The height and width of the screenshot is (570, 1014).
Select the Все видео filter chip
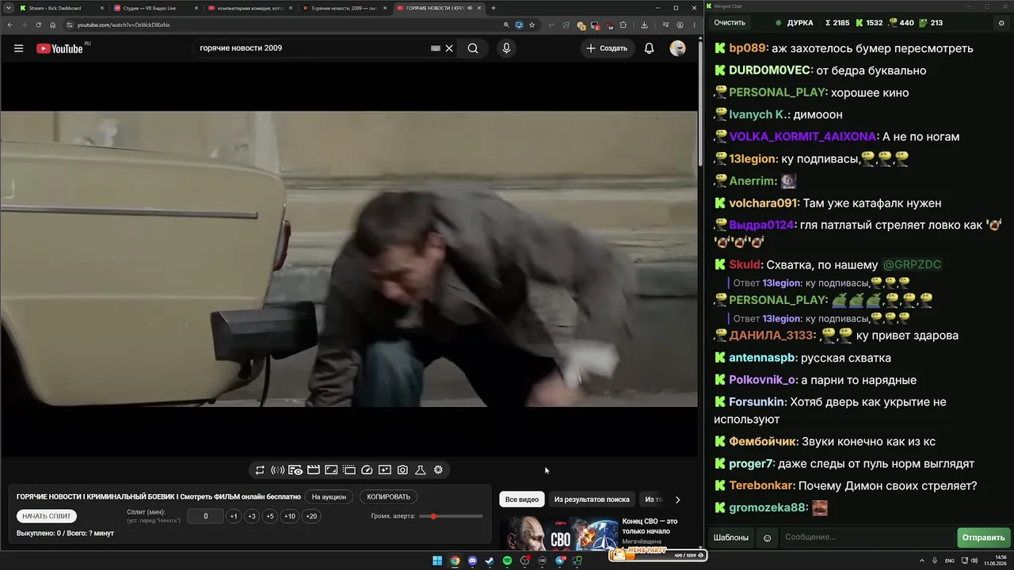tap(522, 500)
